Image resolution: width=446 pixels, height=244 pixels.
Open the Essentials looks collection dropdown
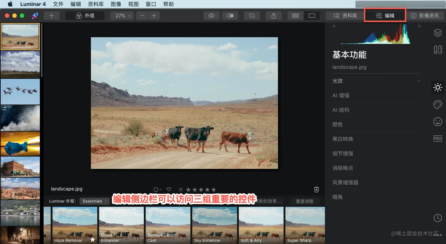coord(94,201)
